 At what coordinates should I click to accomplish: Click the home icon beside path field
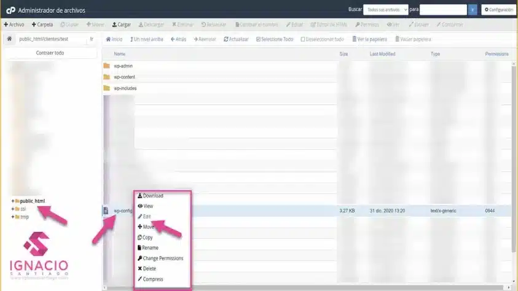[9, 39]
